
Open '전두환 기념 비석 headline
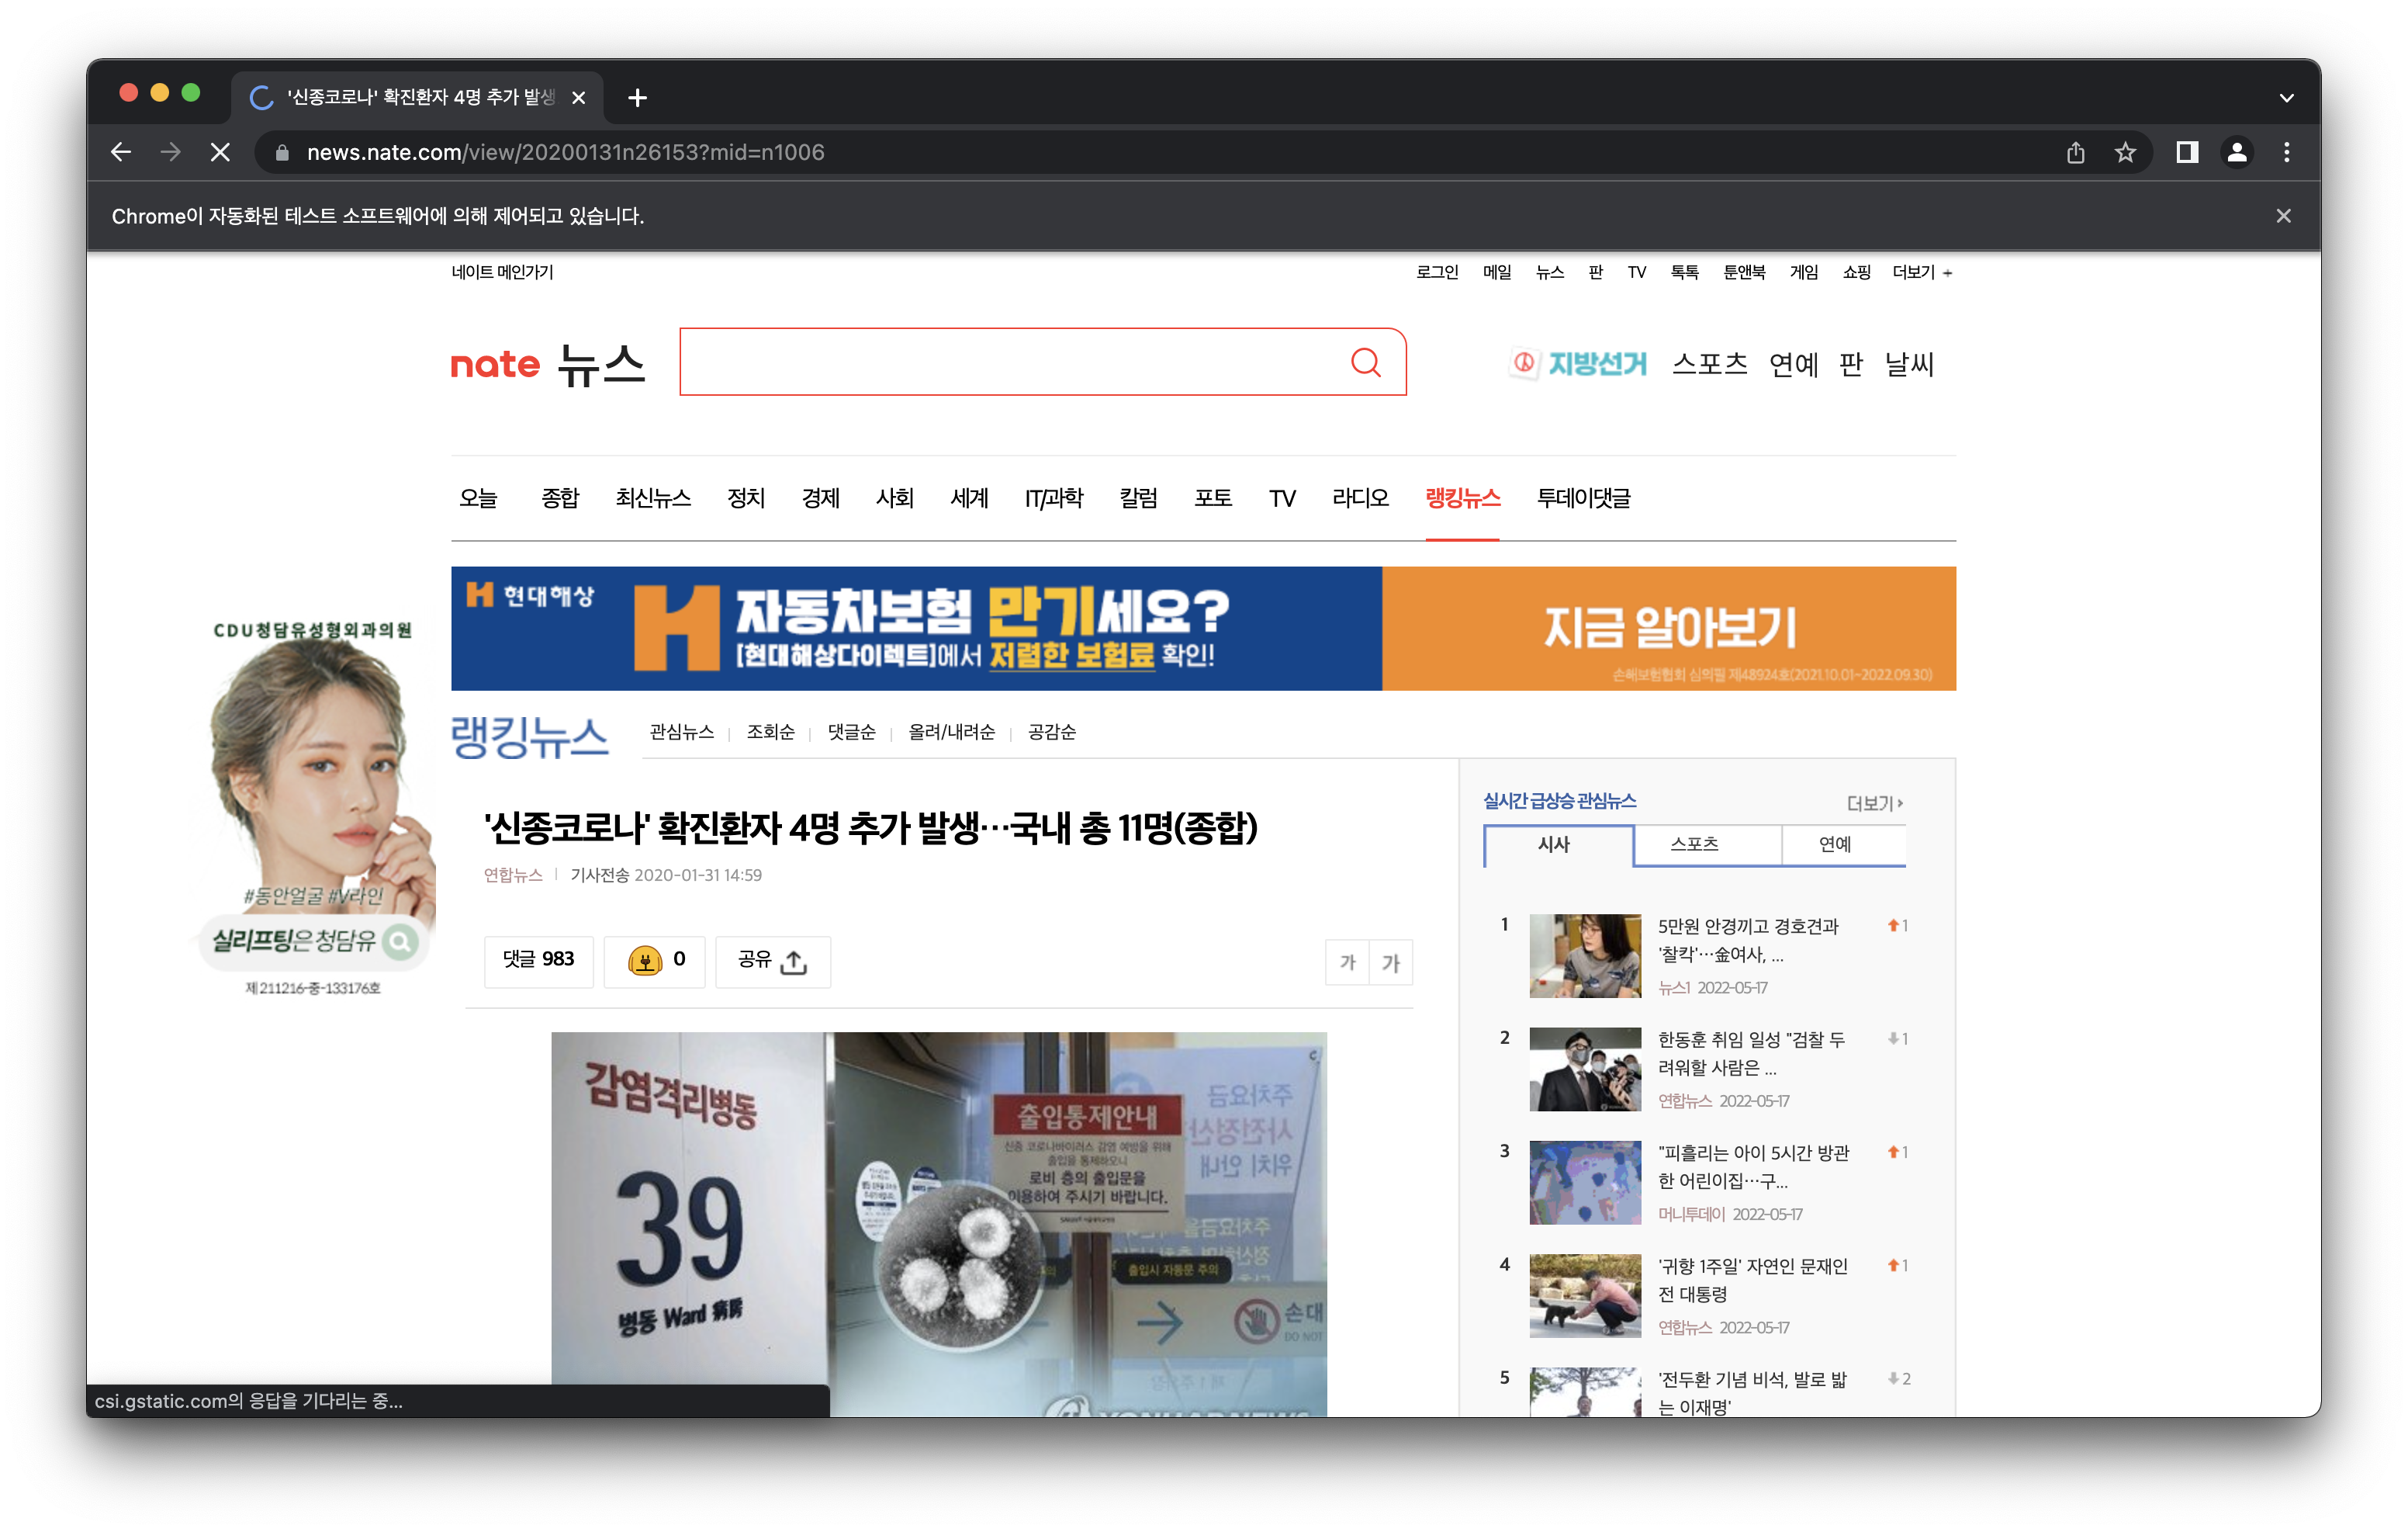point(1752,1393)
